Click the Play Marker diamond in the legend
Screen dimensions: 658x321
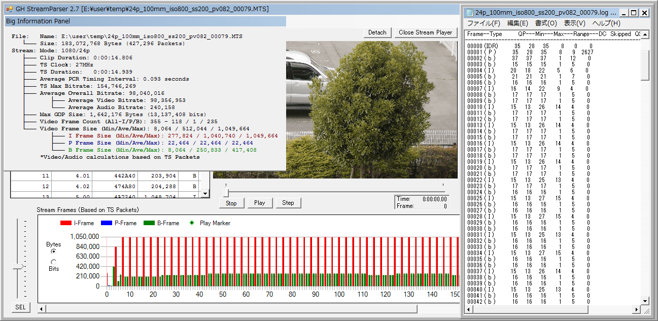coord(191,223)
